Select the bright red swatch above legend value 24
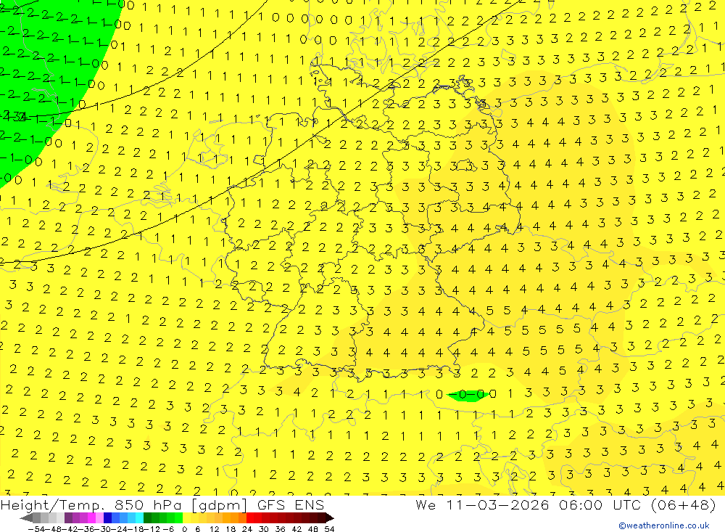725x532 pixels. click(x=250, y=517)
